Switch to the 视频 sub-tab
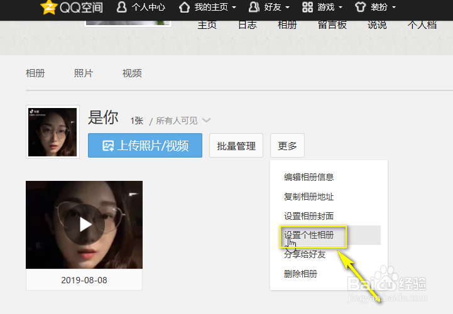This screenshot has width=453, height=314. [x=132, y=73]
